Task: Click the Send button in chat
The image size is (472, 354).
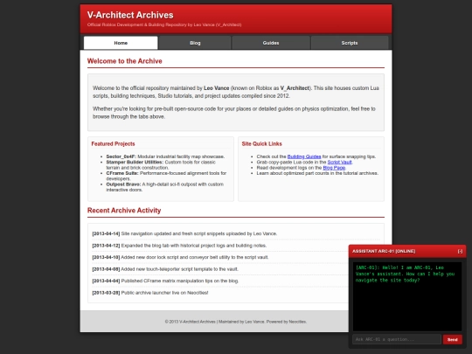Action: click(453, 339)
